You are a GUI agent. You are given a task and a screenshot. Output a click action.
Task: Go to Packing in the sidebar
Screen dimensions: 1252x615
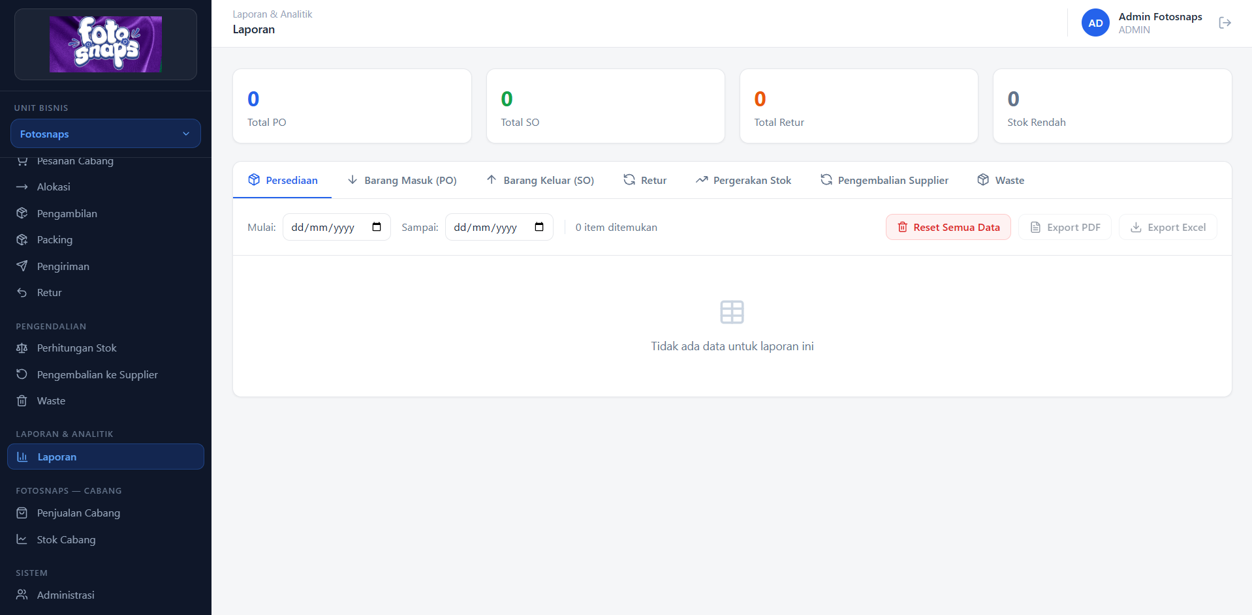pyautogui.click(x=106, y=240)
